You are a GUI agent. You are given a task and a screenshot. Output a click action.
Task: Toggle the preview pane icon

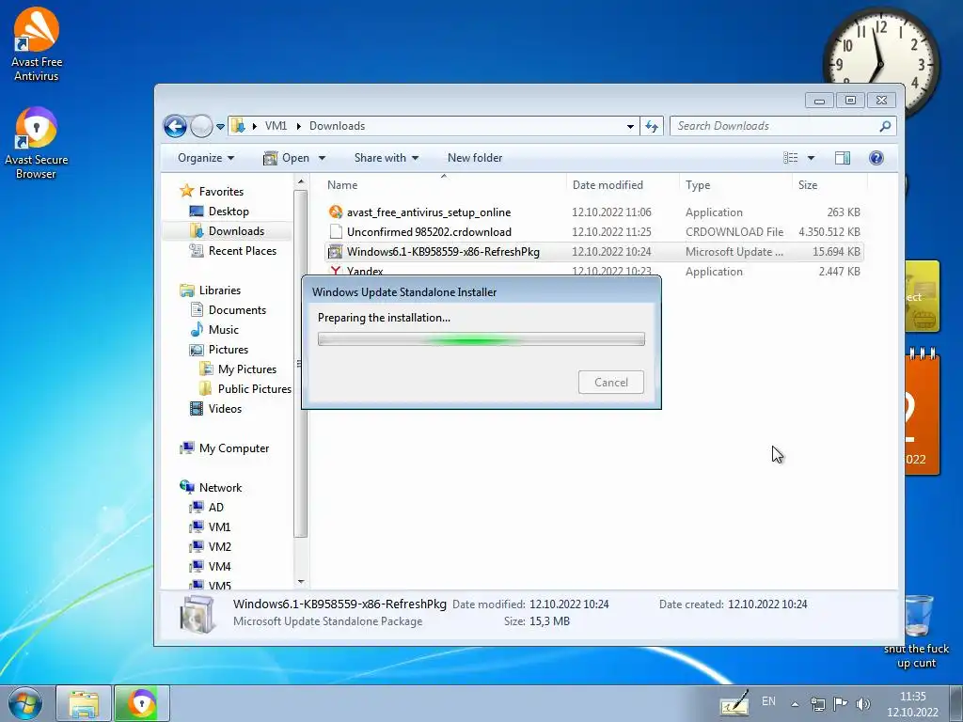843,158
